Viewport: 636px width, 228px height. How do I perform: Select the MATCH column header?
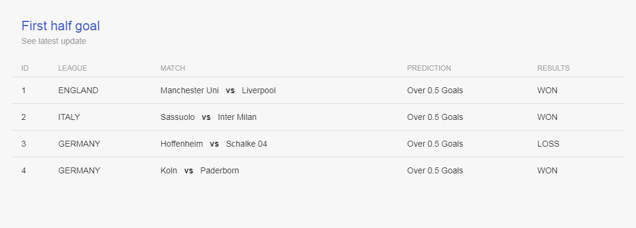[173, 68]
